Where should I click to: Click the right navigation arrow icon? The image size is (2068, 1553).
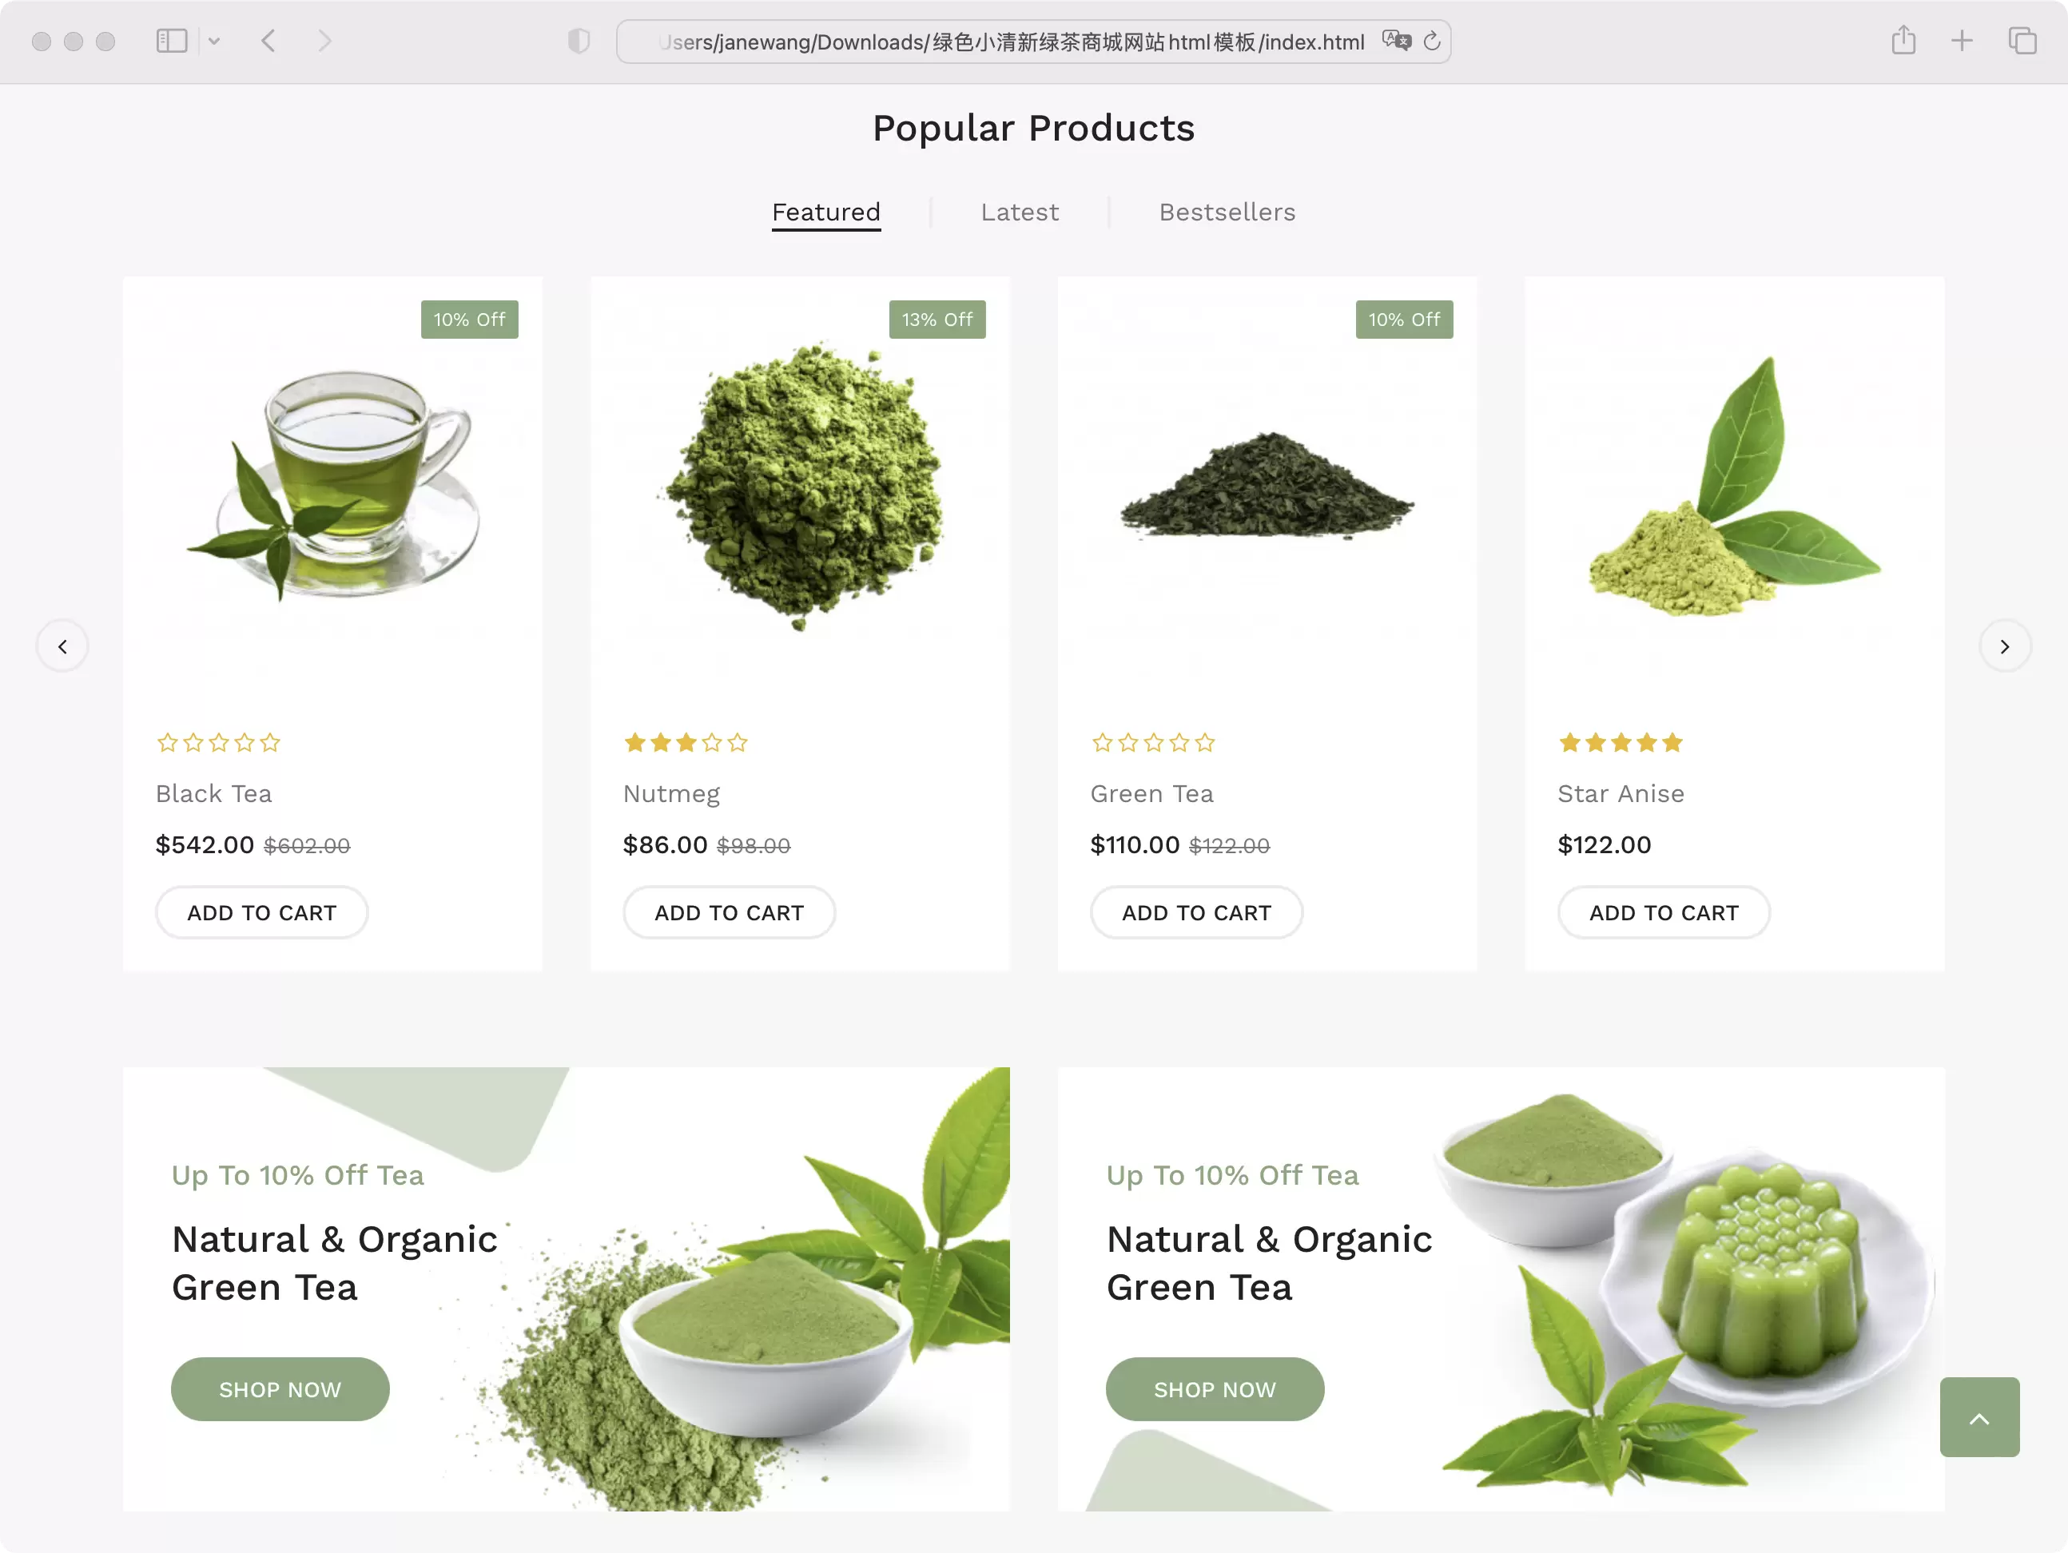[x=2004, y=646]
